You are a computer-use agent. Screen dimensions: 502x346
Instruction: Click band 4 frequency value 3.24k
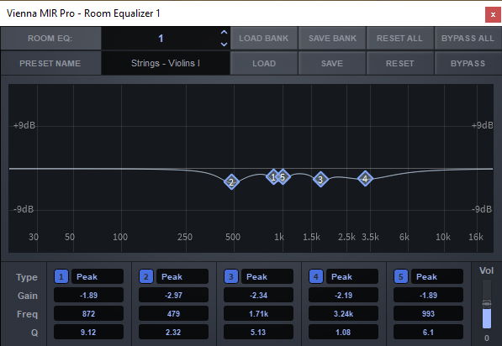(343, 313)
